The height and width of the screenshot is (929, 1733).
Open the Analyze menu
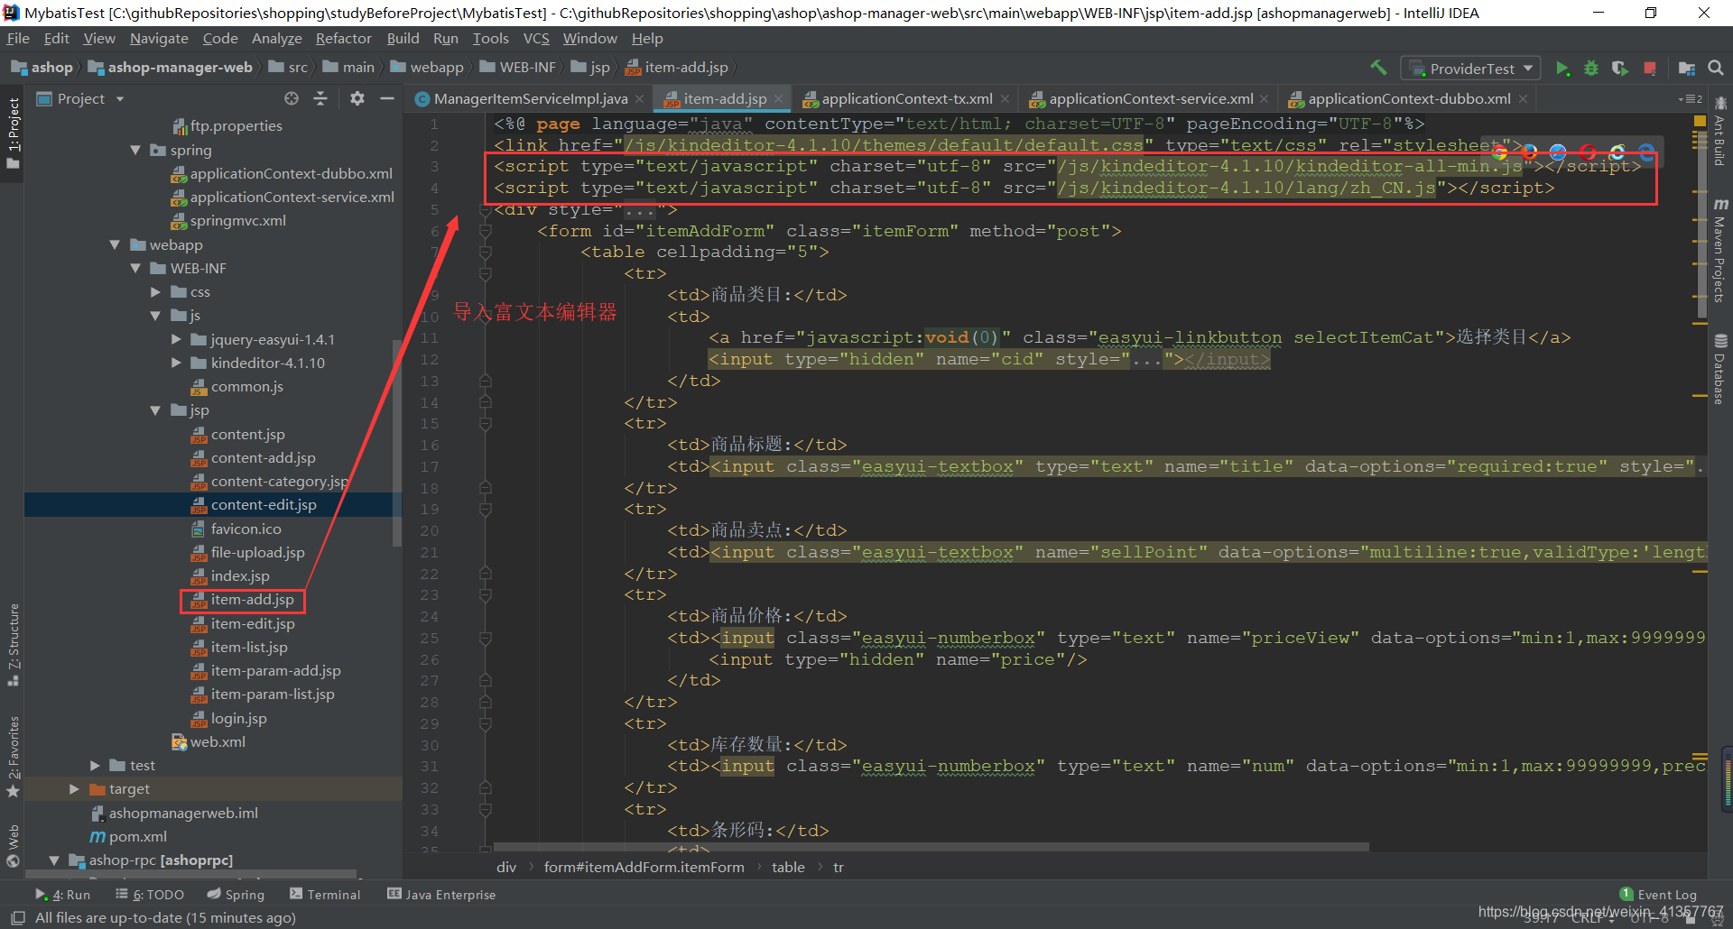[276, 39]
